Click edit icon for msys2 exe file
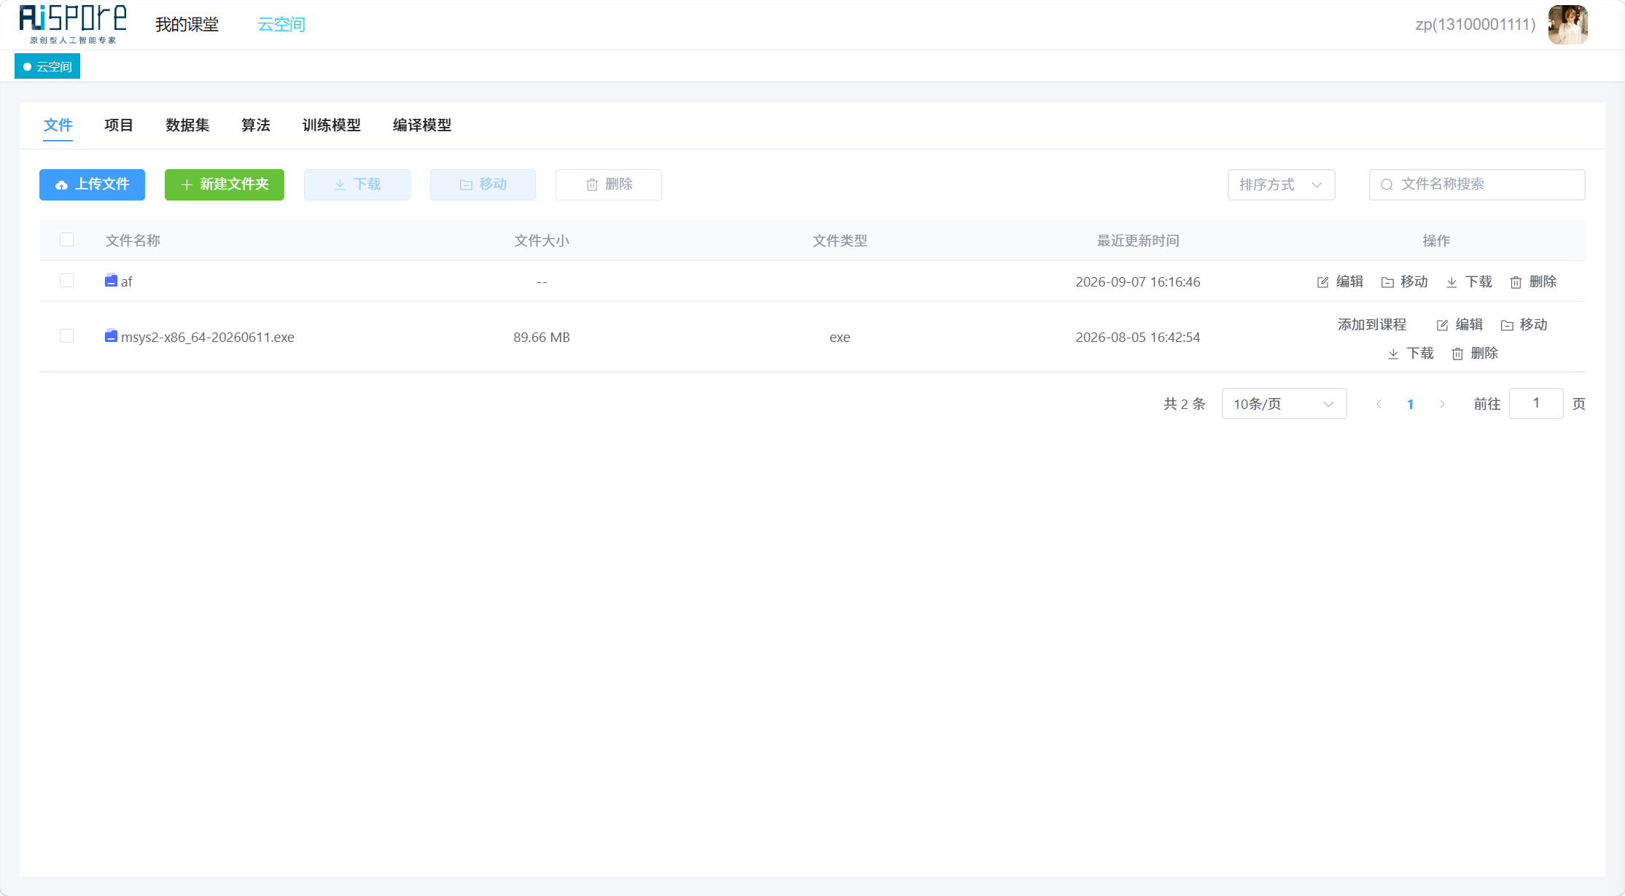Viewport: 1625px width, 896px height. point(1442,325)
